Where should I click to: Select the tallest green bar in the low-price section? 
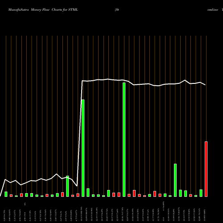point(67,186)
